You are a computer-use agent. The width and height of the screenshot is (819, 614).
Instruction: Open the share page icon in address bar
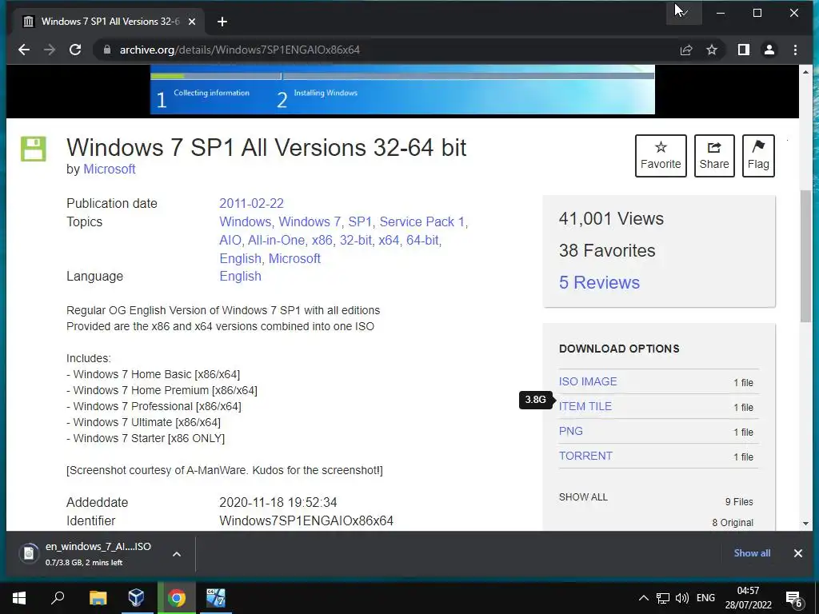click(686, 50)
